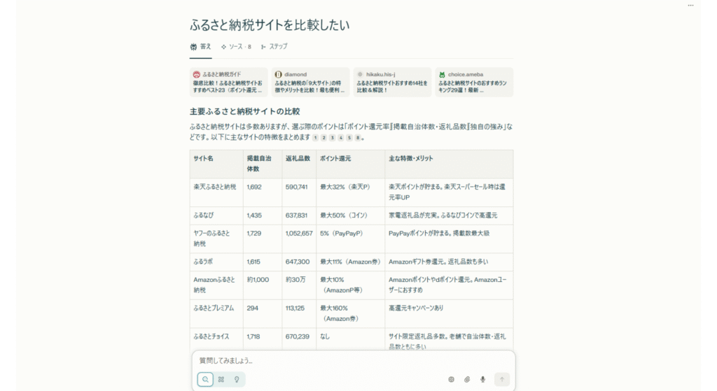Click the 返礼品数 column header
This screenshot has height=391, width=717.
coord(299,164)
